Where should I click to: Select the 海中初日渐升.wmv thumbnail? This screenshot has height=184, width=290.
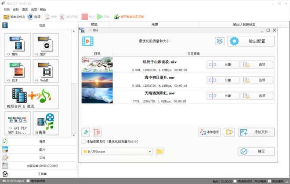97,80
